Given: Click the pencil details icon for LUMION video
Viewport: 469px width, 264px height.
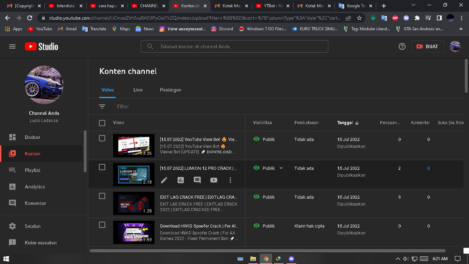Looking at the screenshot, I should point(164,180).
